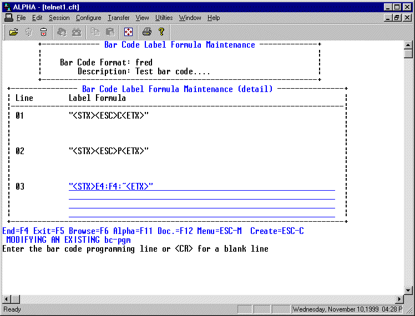Click the grayed Copy toolbar icon

[x=95, y=32]
